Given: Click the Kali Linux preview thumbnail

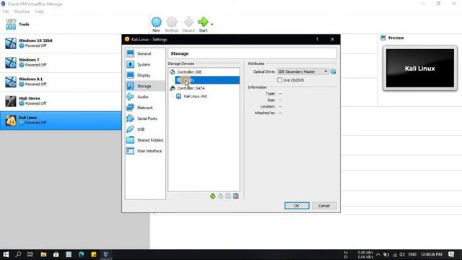Looking at the screenshot, I should 420,68.
